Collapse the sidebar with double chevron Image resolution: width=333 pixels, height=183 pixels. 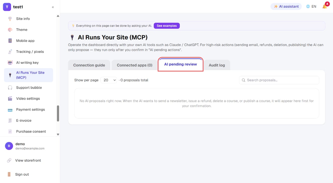tap(53, 7)
